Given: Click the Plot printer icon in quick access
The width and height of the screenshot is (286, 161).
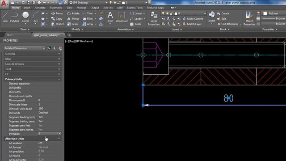Looking at the screenshot, I should (x=39, y=3).
